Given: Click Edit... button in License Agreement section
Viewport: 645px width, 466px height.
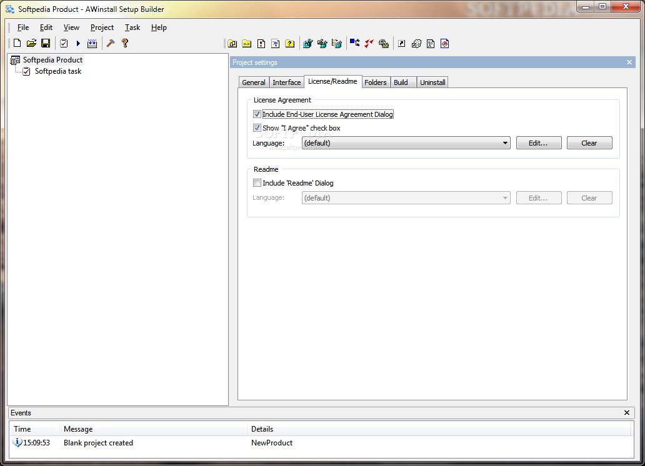Looking at the screenshot, I should pos(539,143).
